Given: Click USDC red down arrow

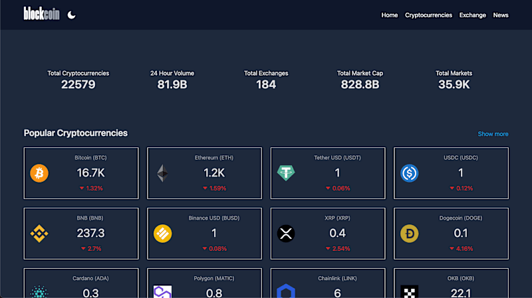Looking at the screenshot, I should point(452,188).
